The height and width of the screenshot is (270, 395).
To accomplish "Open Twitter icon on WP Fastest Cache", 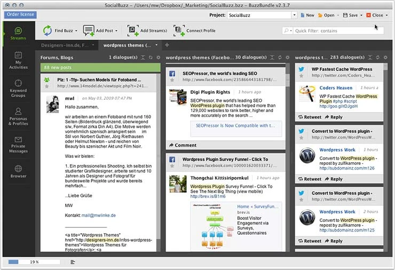I will pos(301,69).
